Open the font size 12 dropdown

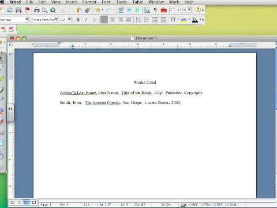tap(69, 20)
